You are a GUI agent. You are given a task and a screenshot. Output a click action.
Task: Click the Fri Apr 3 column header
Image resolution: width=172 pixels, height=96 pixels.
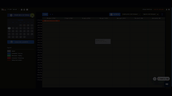click(x=69, y=18)
